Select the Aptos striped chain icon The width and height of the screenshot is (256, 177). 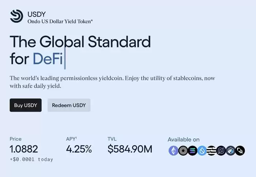point(211,150)
